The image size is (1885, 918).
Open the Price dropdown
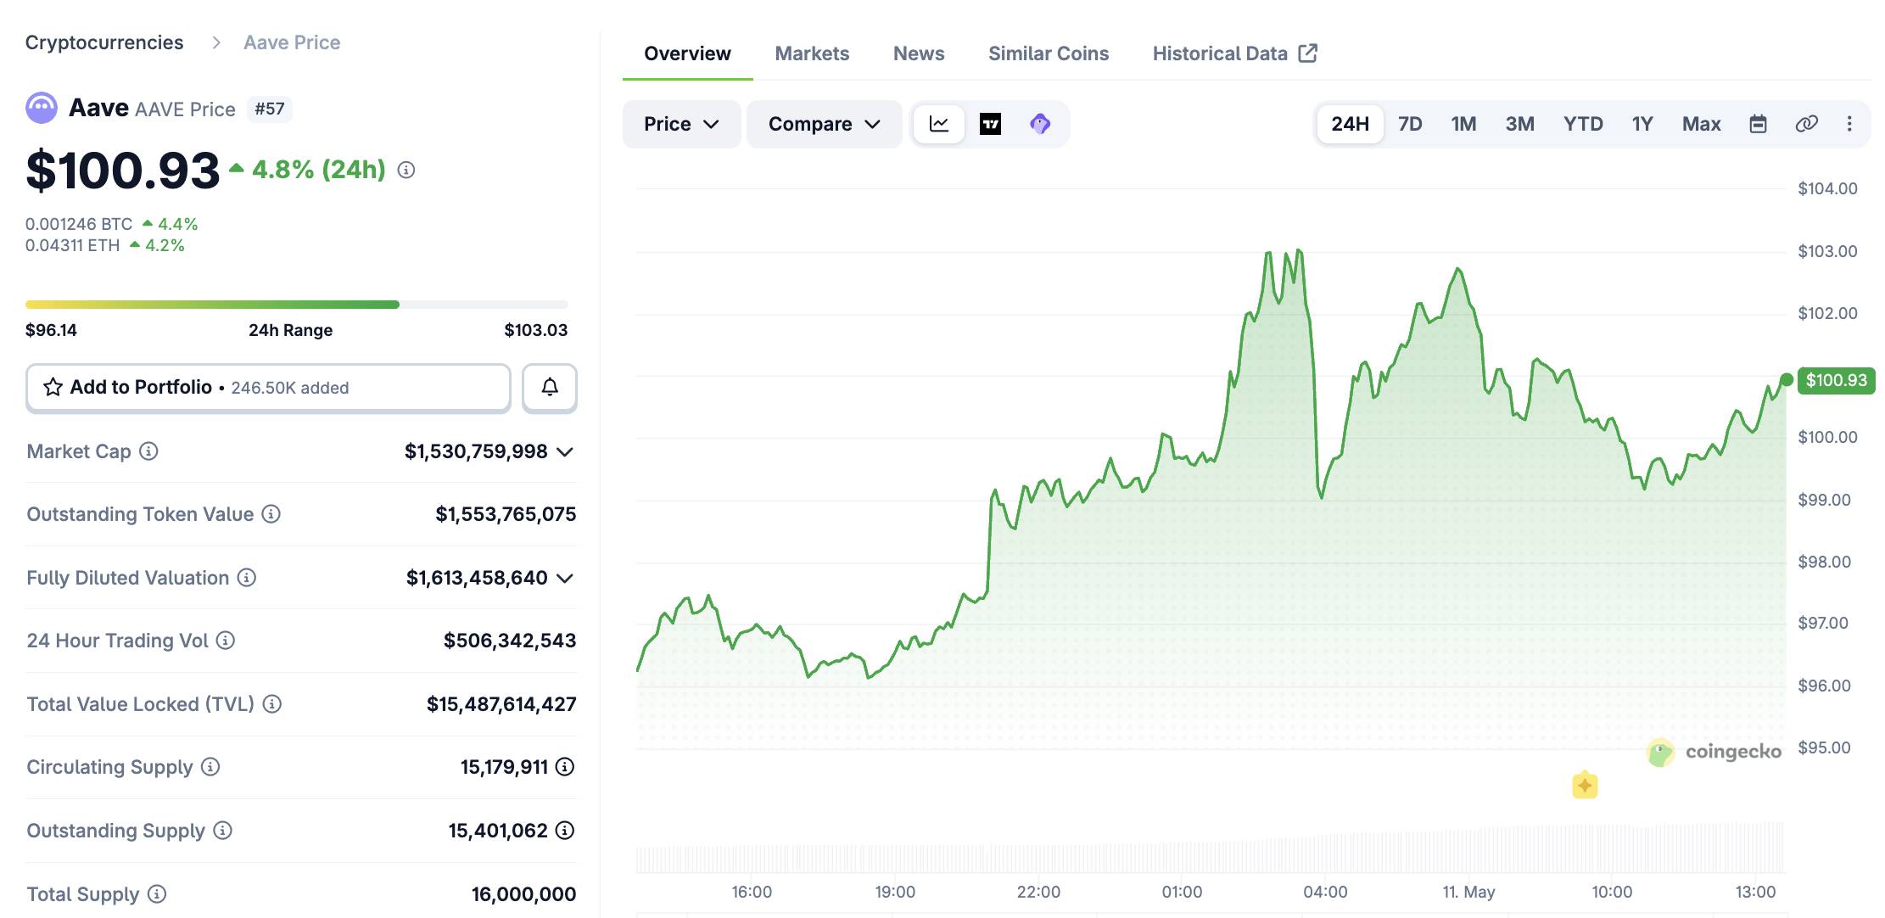(681, 124)
